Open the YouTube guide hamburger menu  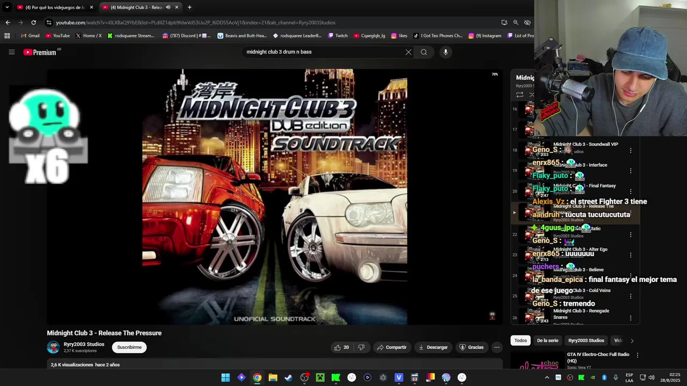11,52
